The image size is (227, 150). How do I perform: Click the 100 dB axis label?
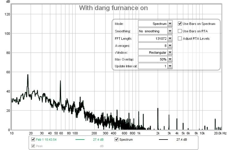point(7,33)
